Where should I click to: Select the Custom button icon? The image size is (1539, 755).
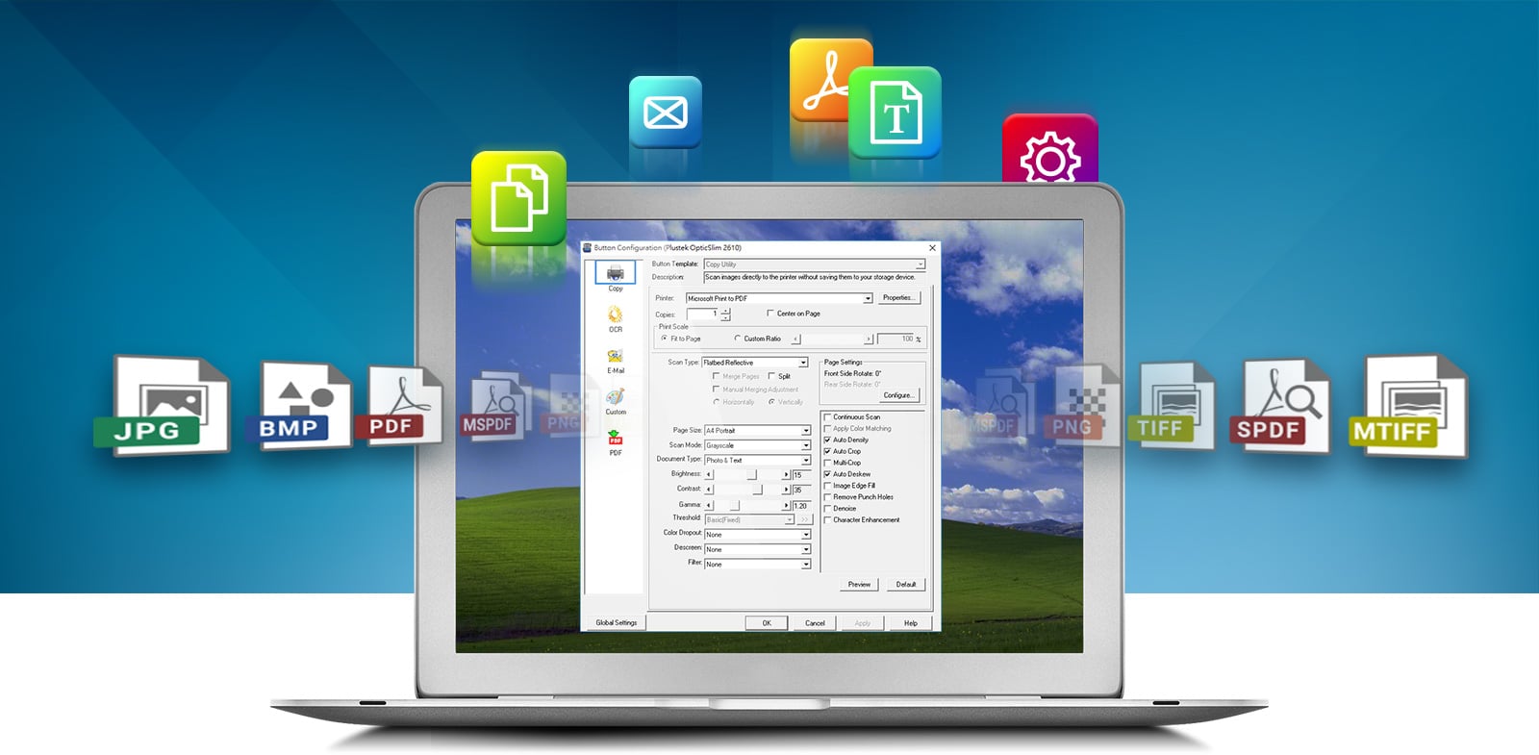tap(615, 397)
